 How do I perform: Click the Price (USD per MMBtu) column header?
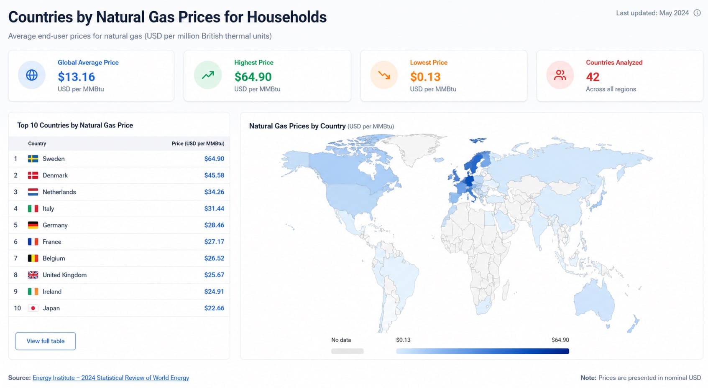(x=198, y=144)
